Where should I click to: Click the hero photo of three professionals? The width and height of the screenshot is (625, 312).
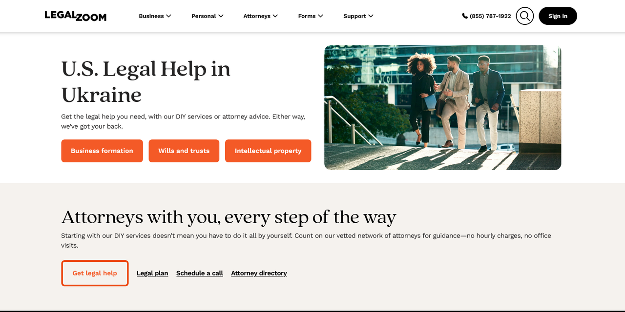point(443,108)
